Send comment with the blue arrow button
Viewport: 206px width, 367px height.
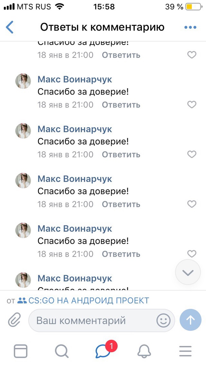190,320
